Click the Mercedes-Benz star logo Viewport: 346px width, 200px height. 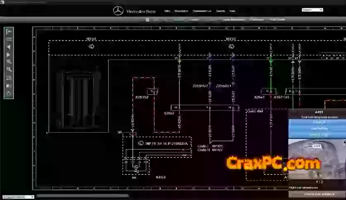118,11
